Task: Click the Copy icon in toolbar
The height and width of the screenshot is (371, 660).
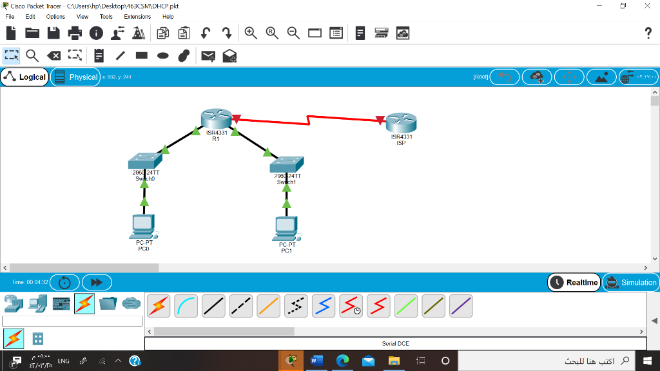Action: point(162,33)
